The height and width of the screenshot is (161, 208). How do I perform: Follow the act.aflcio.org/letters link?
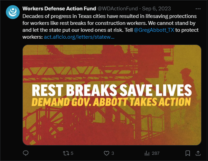tap(79, 37)
